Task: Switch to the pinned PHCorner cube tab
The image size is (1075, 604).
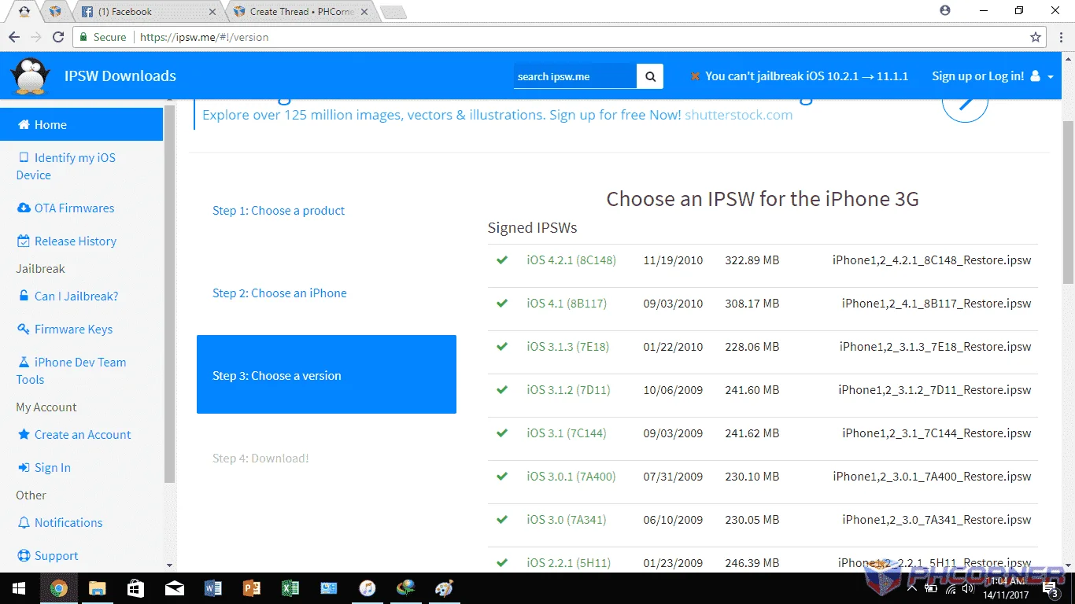Action: [x=54, y=12]
